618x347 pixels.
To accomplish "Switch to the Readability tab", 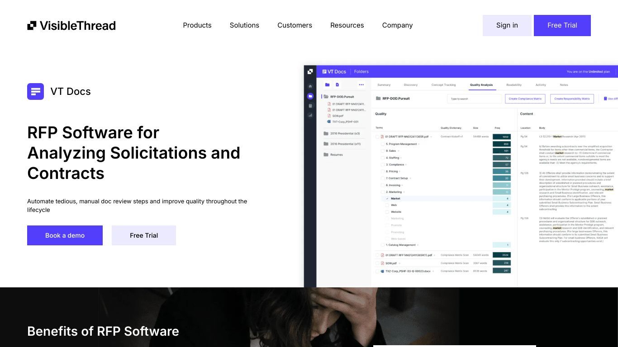I will (x=514, y=85).
